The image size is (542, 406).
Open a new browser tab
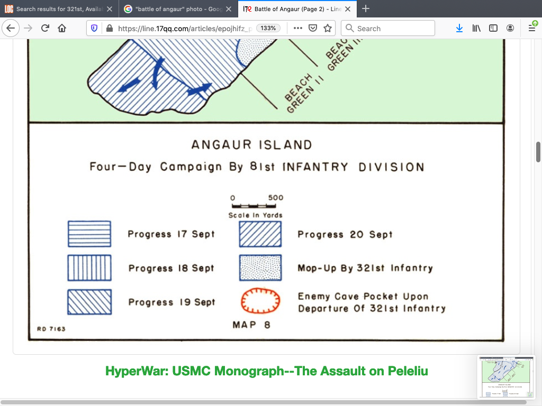click(x=366, y=9)
